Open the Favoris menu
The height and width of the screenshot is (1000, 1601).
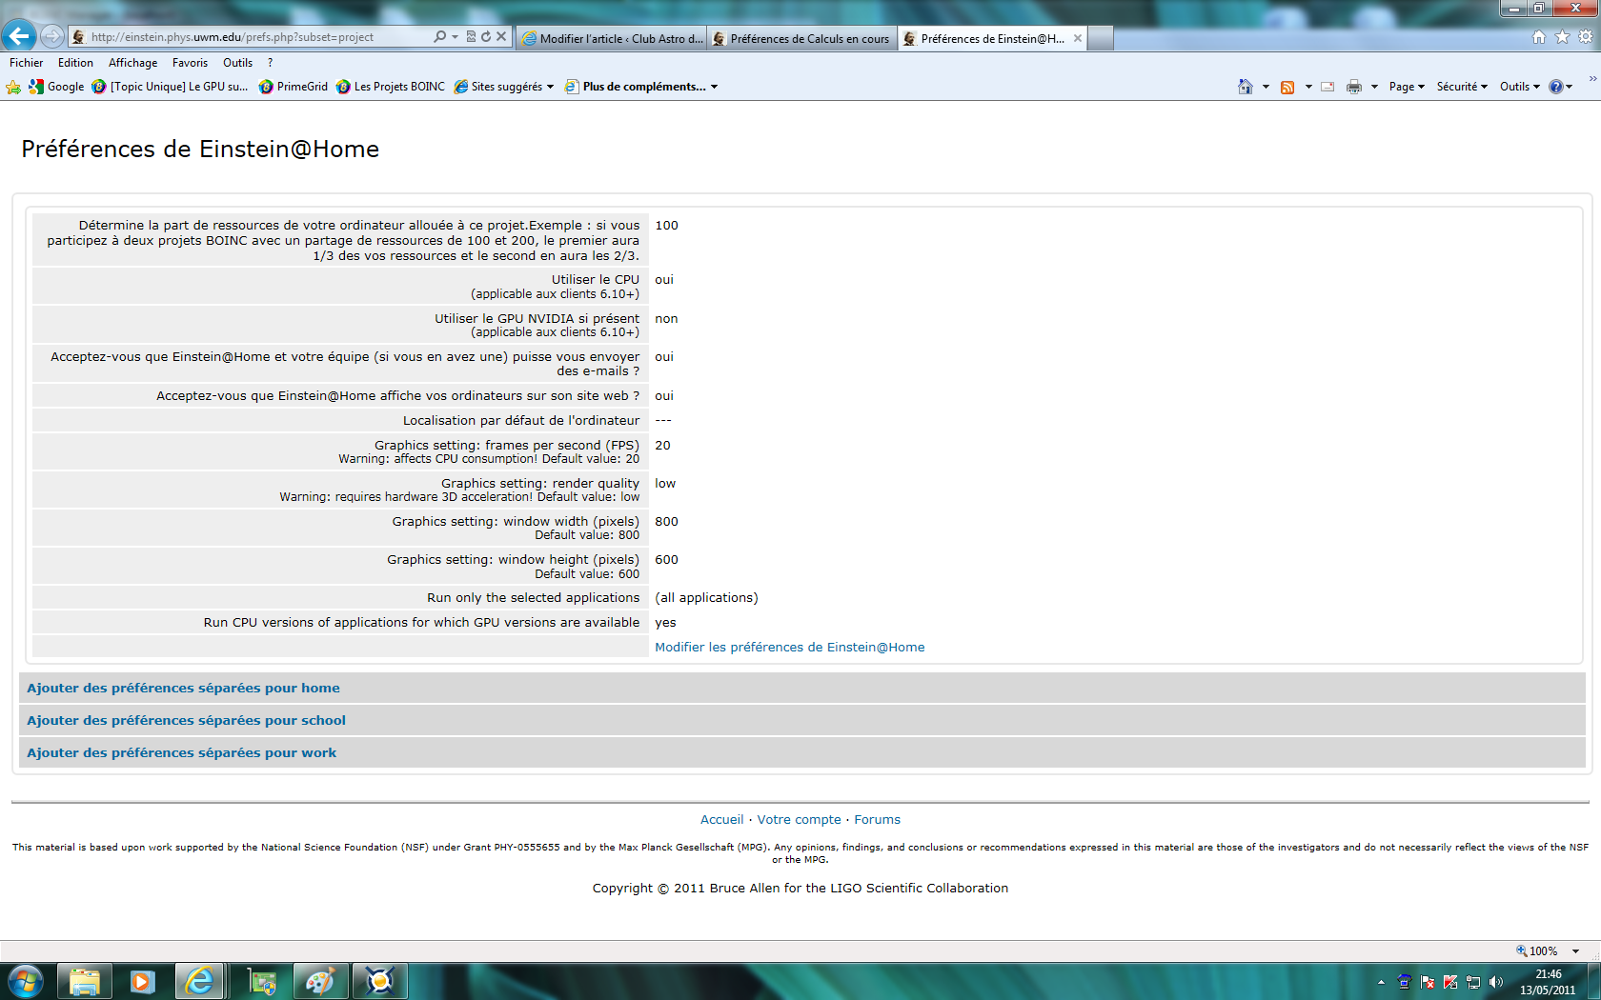190,63
